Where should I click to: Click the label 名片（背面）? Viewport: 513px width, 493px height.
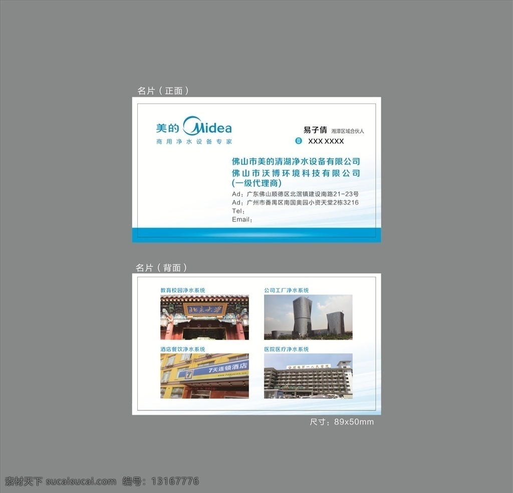162,268
